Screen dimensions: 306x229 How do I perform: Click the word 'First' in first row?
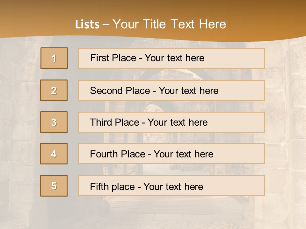(x=99, y=58)
